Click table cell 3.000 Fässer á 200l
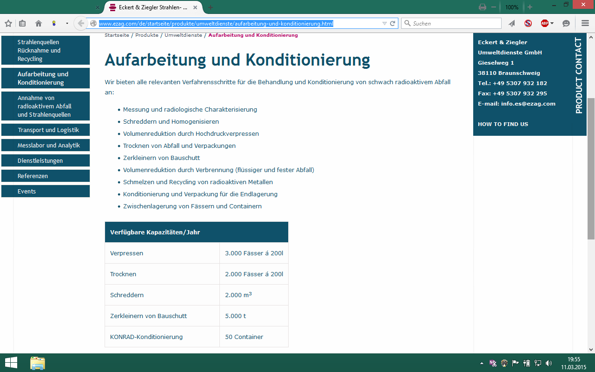This screenshot has height=372, width=595. [x=254, y=253]
